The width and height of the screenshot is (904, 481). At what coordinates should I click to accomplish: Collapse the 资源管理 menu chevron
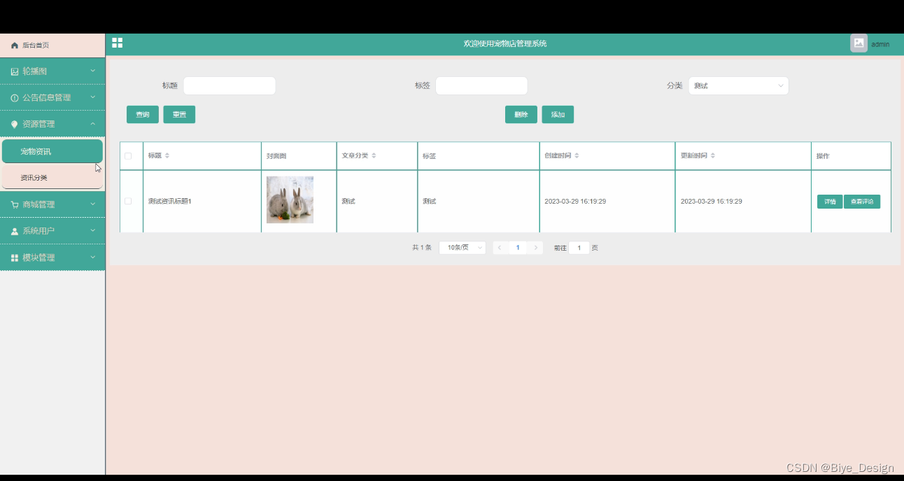(x=93, y=123)
